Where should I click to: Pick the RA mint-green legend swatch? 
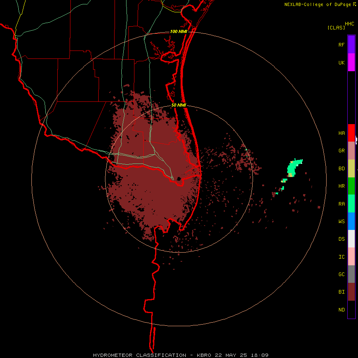click(x=351, y=204)
